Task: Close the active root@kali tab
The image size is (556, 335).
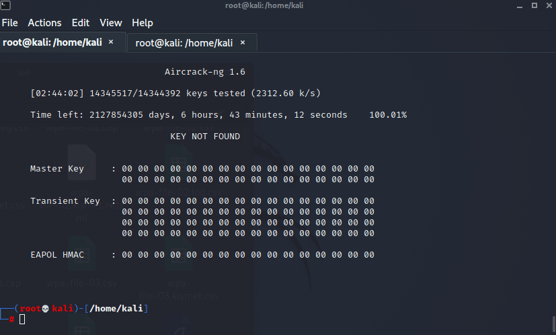Action: tap(111, 42)
